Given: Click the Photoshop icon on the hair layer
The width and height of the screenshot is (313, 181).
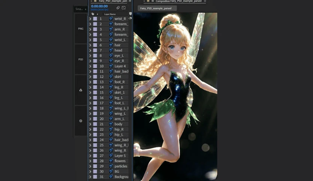Looking at the screenshot, I should [x=111, y=45].
